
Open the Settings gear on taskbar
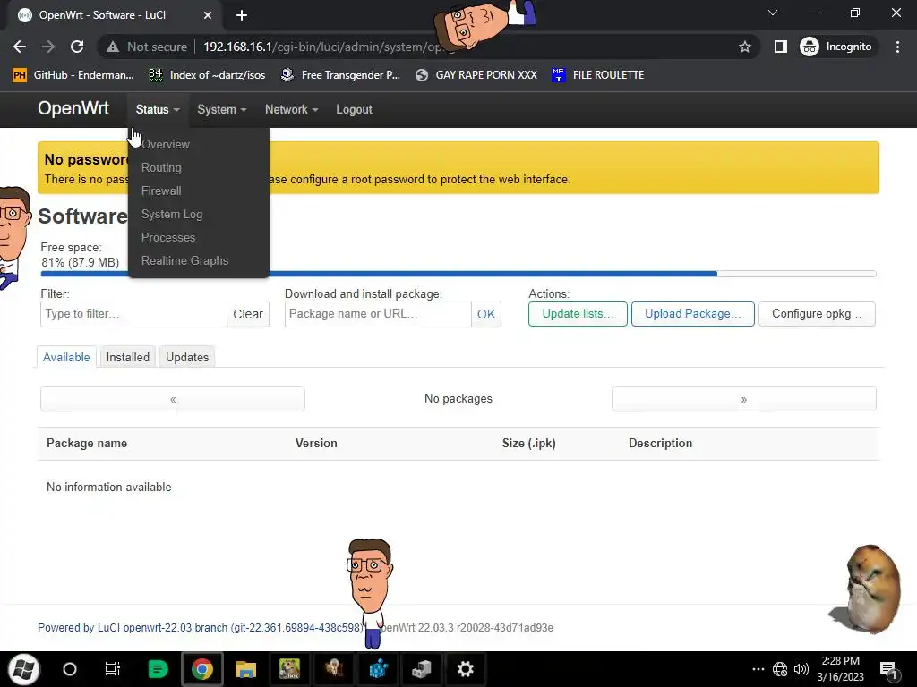coord(465,669)
